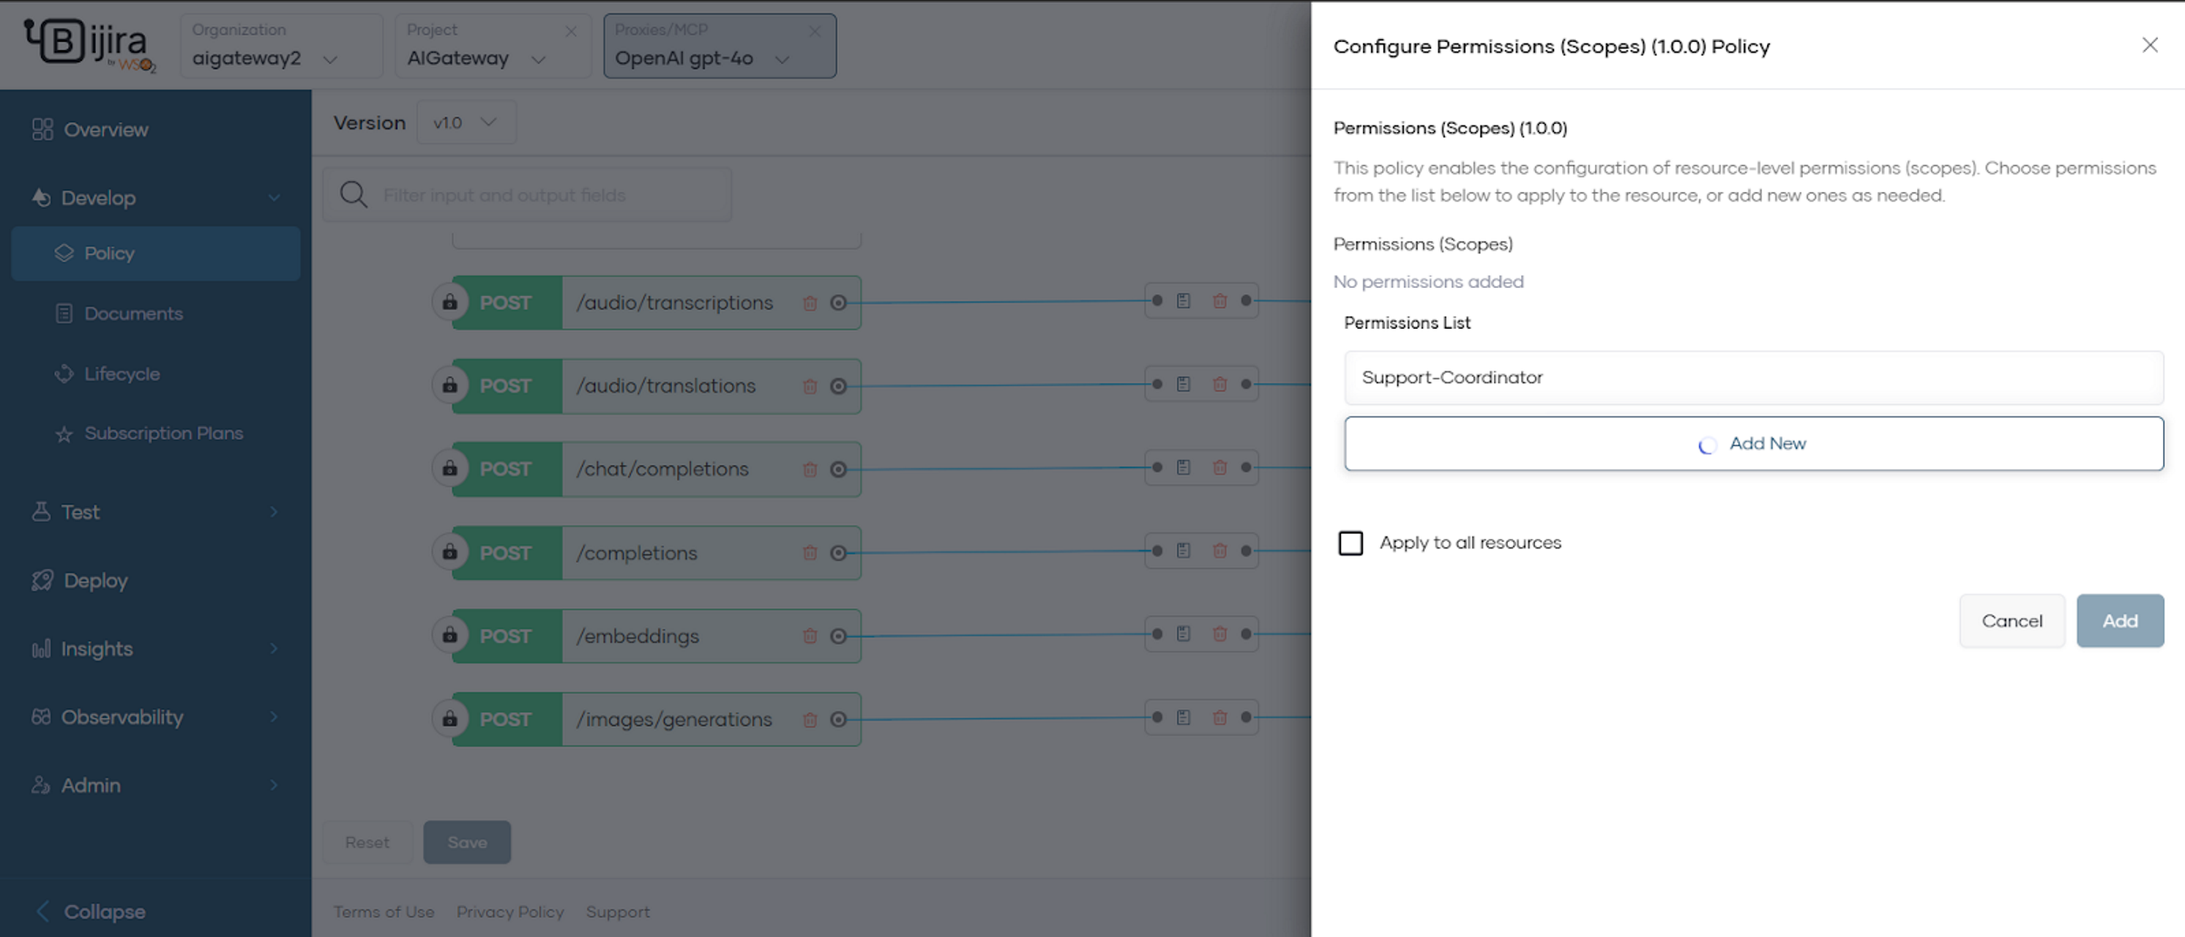Click the search magnifier icon in filter box
This screenshot has height=937, width=2185.
(353, 194)
